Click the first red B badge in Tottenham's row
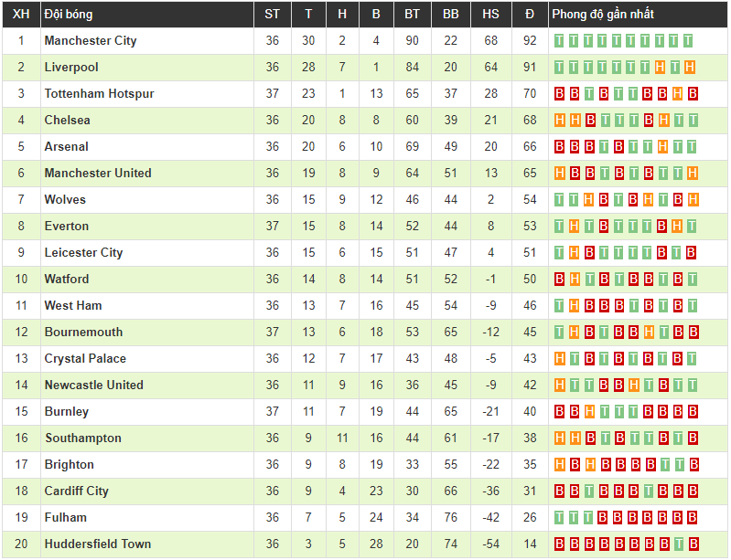 click(560, 94)
